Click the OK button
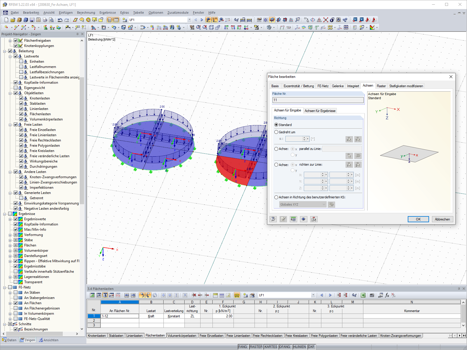This screenshot has height=350, width=467. 418,219
